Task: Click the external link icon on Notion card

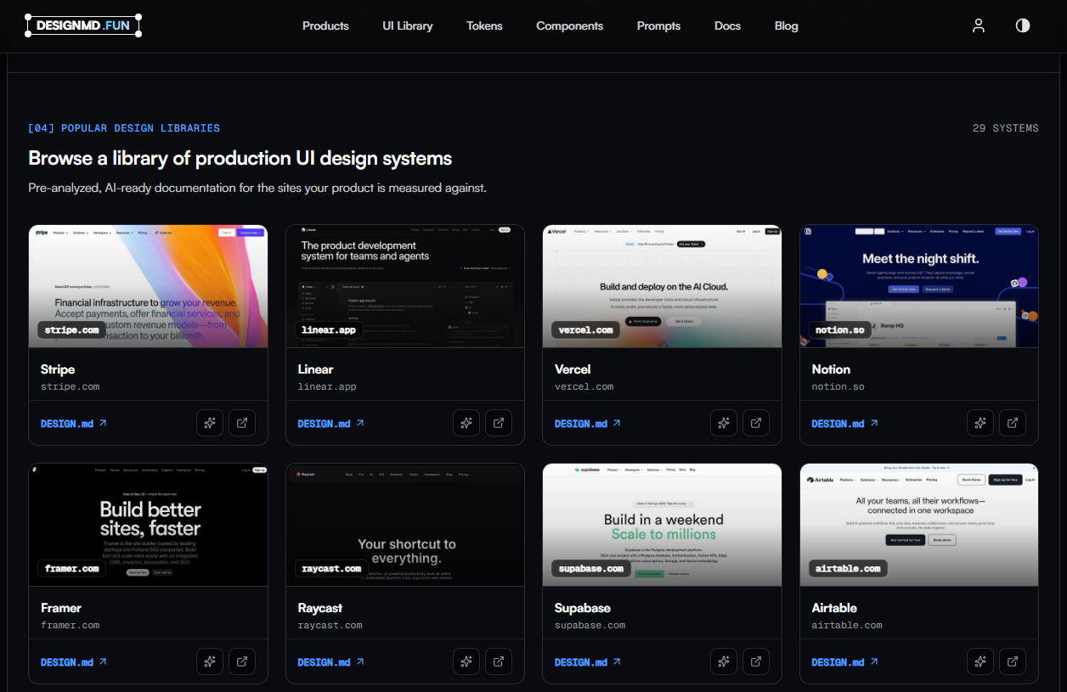Action: (1013, 423)
